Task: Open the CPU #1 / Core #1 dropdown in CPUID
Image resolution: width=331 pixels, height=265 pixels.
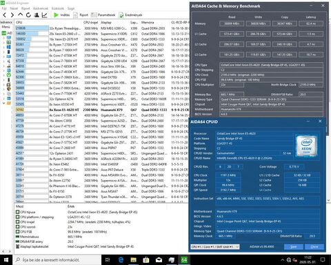Action: (215, 247)
